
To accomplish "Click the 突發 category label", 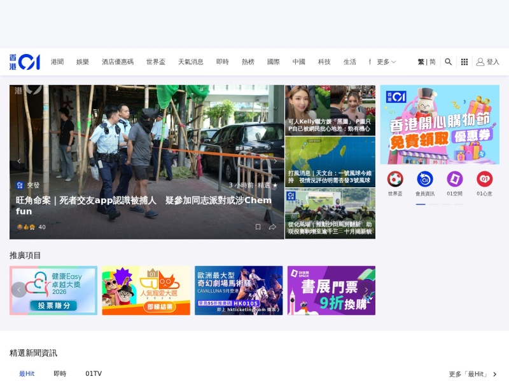I will point(33,185).
